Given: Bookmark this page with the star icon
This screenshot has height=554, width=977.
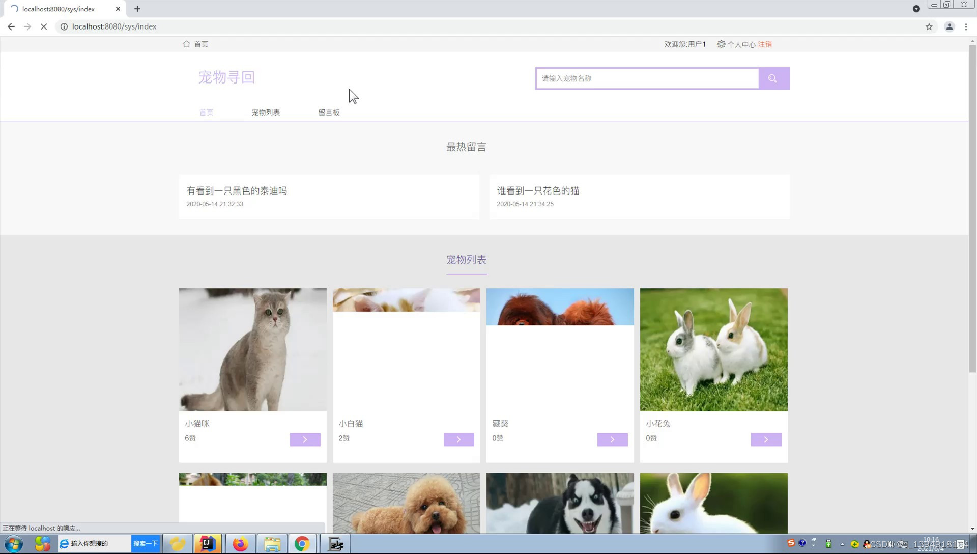Looking at the screenshot, I should pyautogui.click(x=929, y=26).
